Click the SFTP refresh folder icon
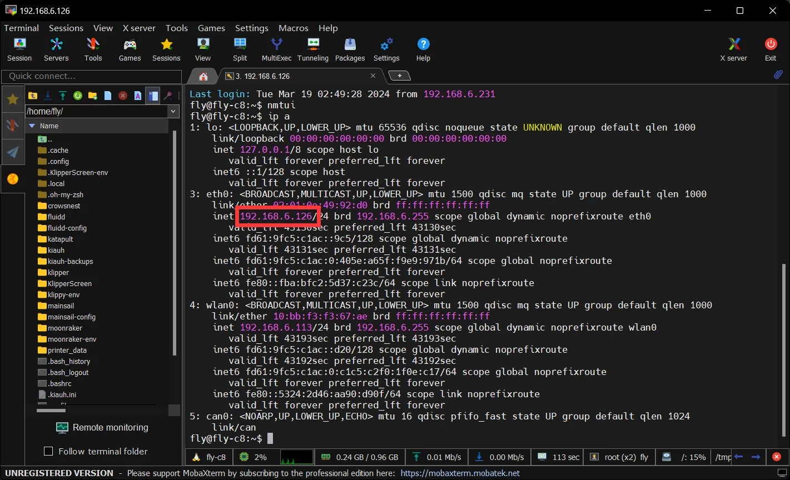The width and height of the screenshot is (790, 480). [x=78, y=96]
